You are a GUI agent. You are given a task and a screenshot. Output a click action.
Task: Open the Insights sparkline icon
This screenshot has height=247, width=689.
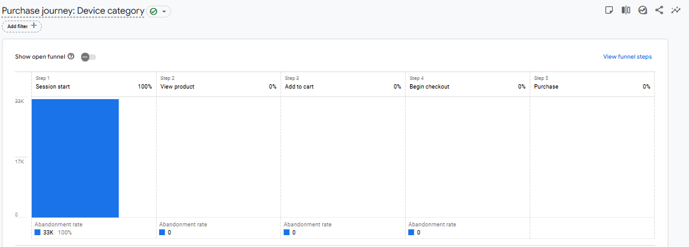[x=675, y=10]
